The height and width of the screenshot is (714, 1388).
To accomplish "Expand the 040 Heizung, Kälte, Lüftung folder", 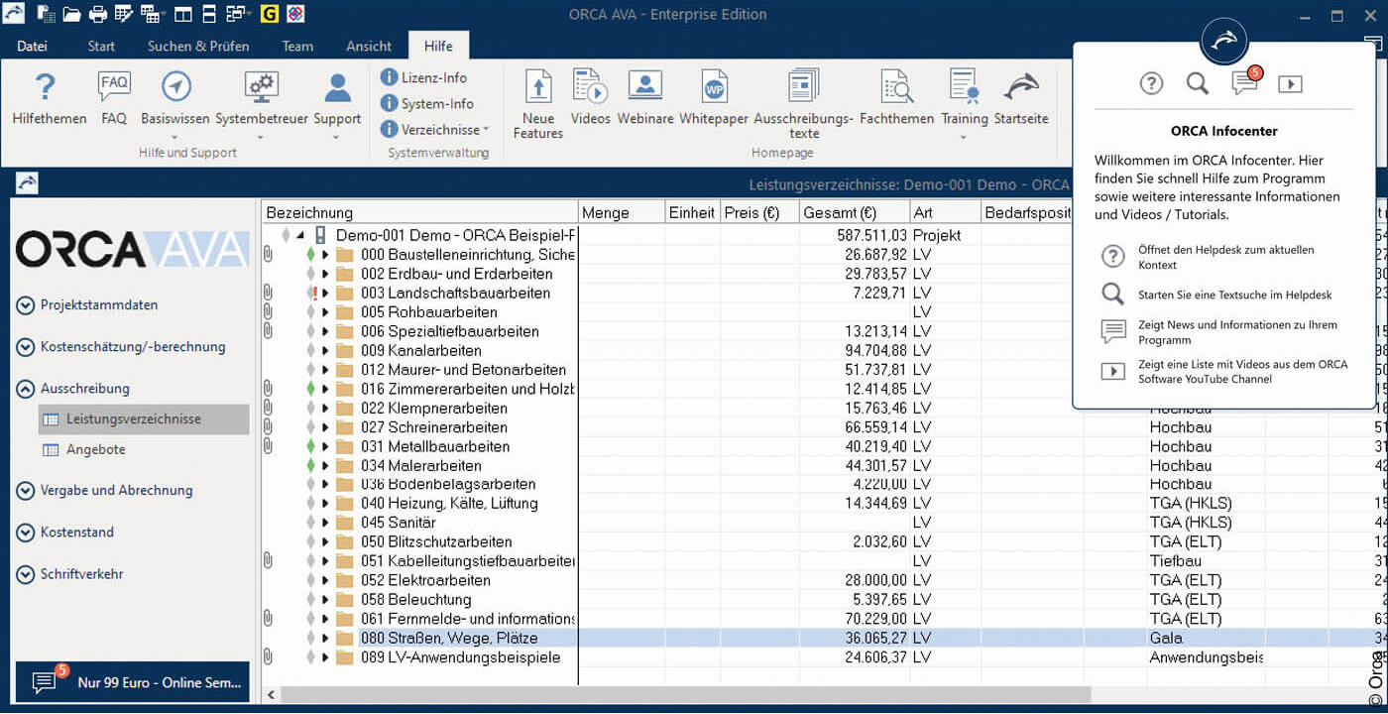I will (325, 504).
